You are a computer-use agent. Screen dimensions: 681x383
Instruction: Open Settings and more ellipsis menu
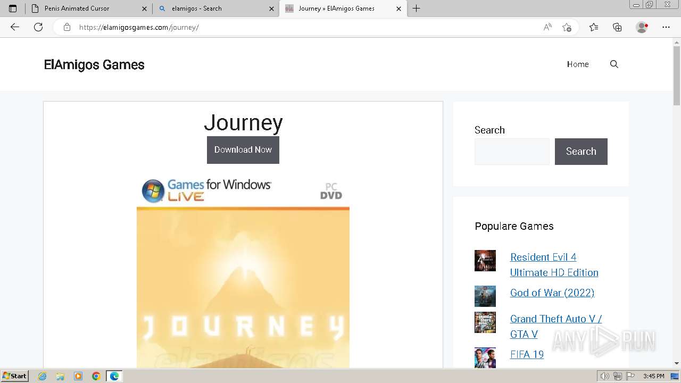[x=666, y=27]
